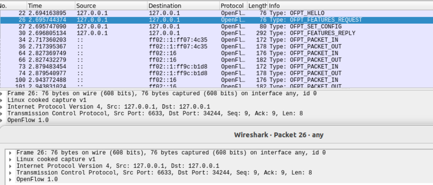433x185 pixels.
Task: Expand Internet Protocol Version 4 in main pane
Action: tap(4, 106)
